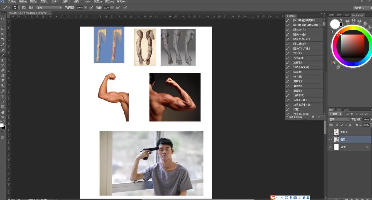Open the layer blend mode 正常 dropdown
Image resolution: width=372 pixels, height=200 pixels.
click(x=339, y=119)
